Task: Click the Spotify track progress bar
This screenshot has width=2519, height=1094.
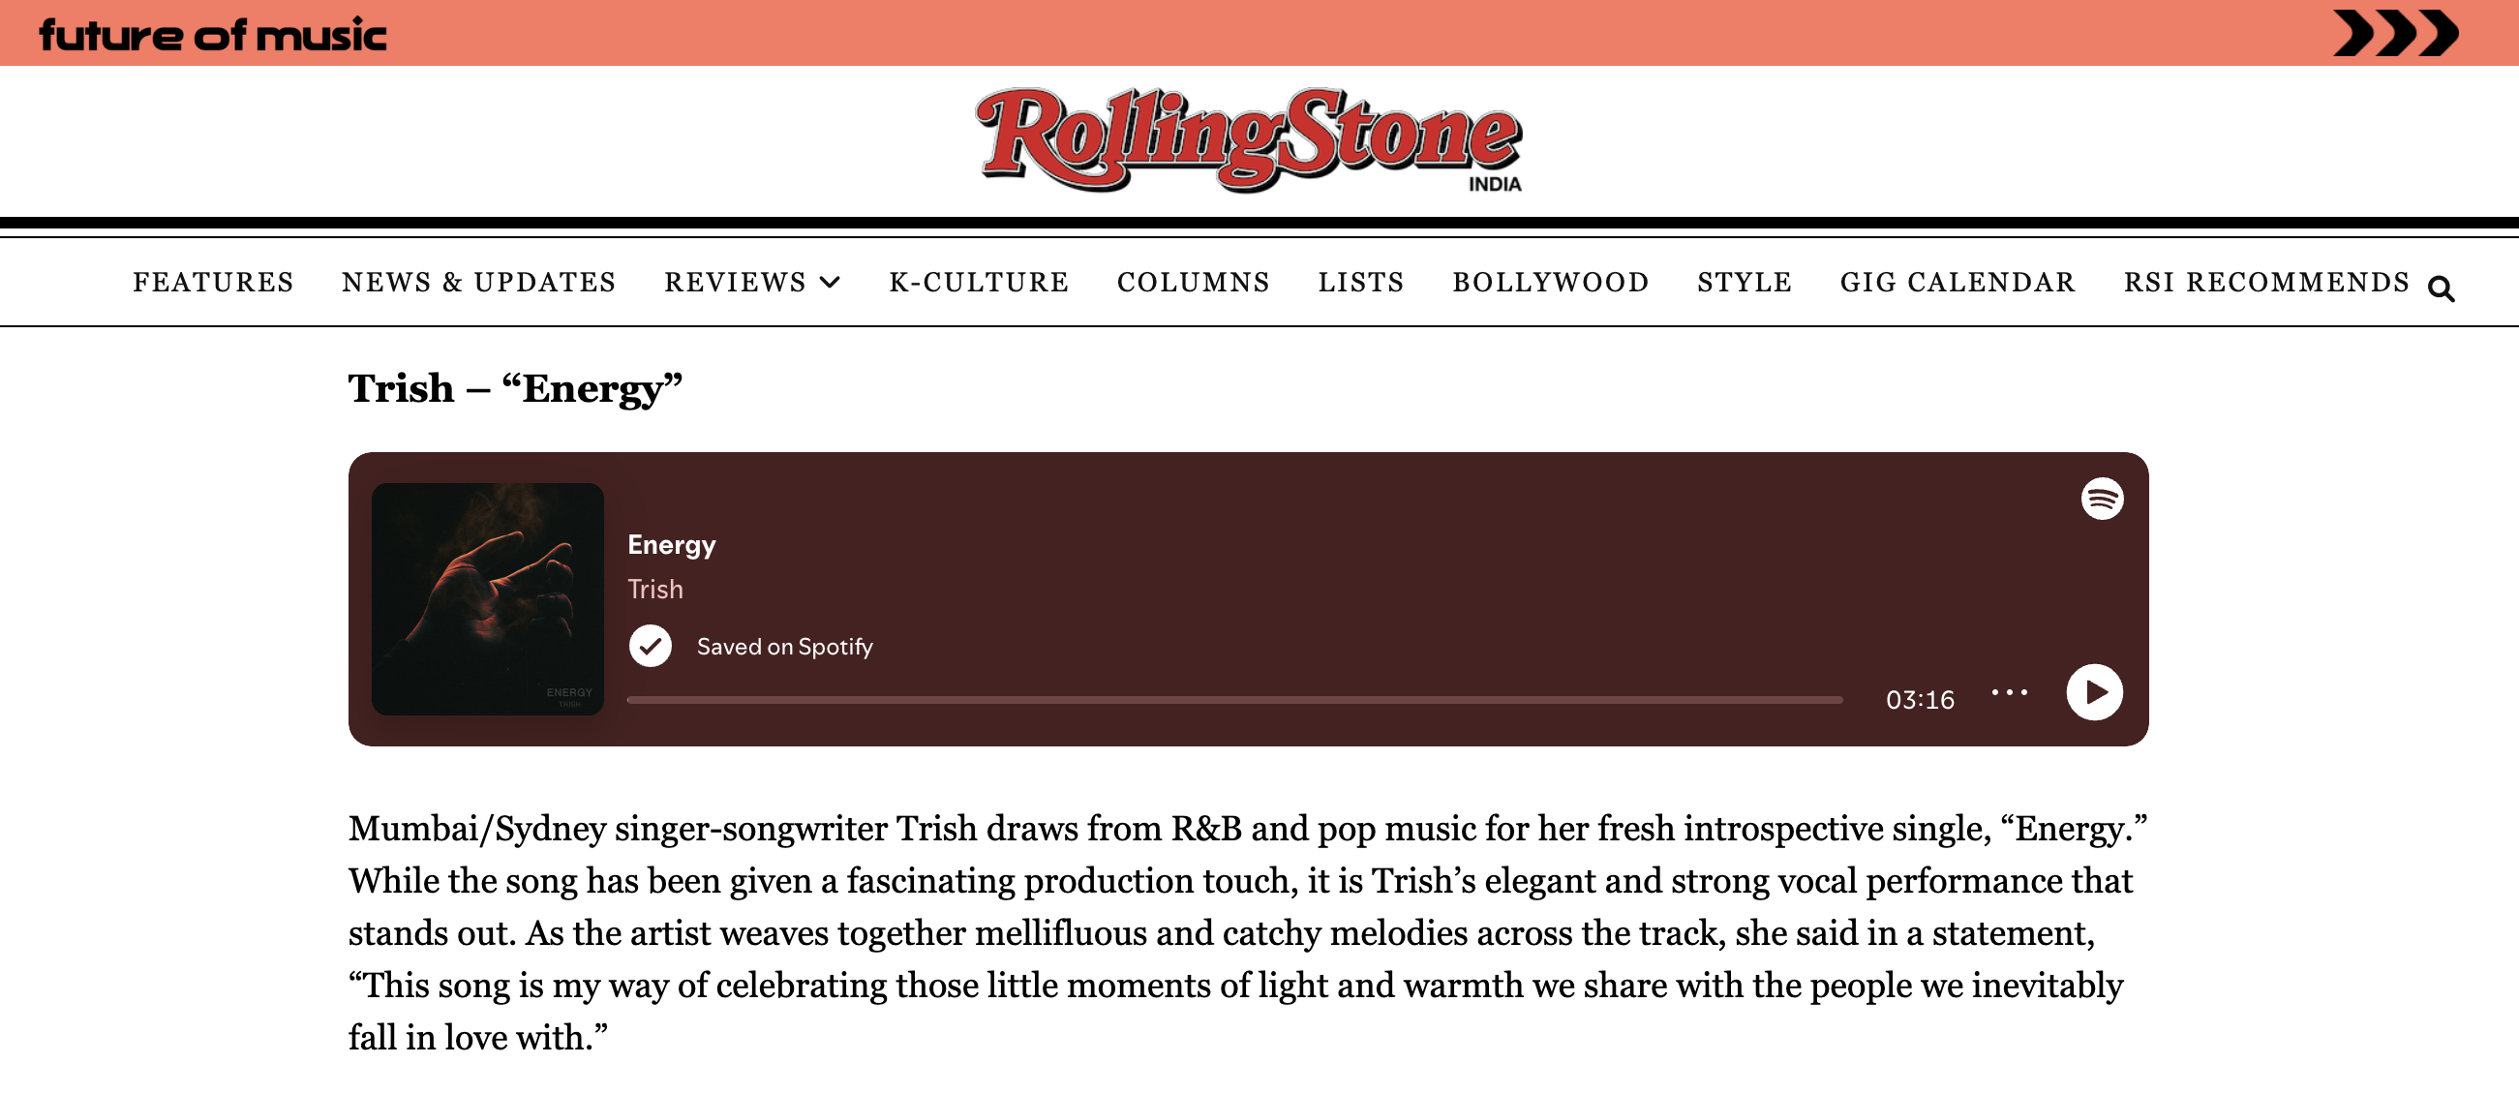Action: (1234, 700)
